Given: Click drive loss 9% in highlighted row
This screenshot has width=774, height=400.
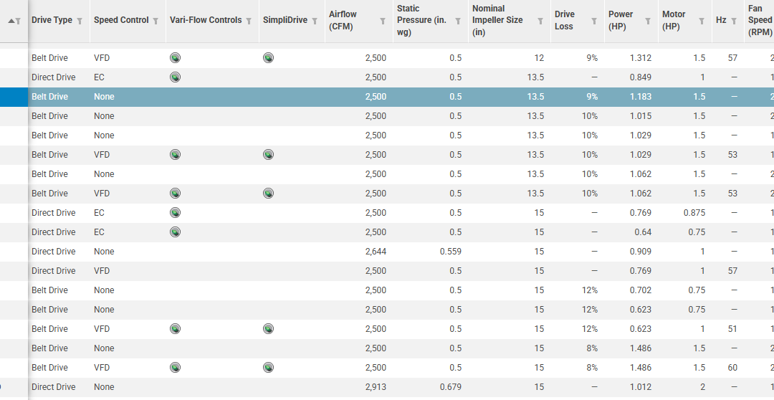Looking at the screenshot, I should click(592, 97).
